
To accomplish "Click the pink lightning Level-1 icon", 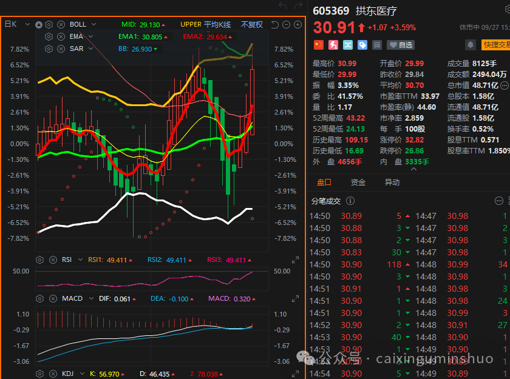I will [x=333, y=45].
